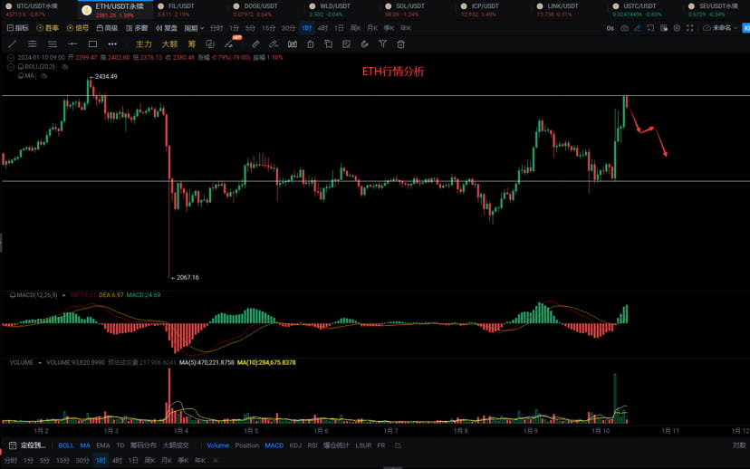The image size is (750, 469).
Task: Select the top 1日 timeframe
Action: (339, 28)
